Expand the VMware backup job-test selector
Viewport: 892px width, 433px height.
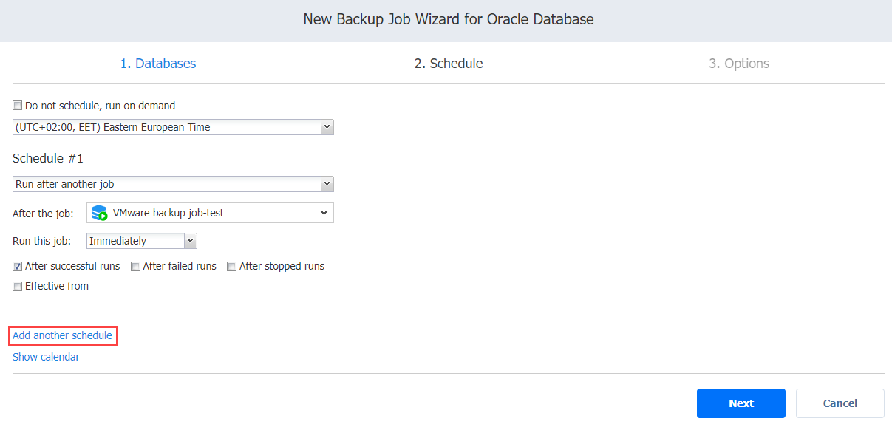tap(210, 213)
